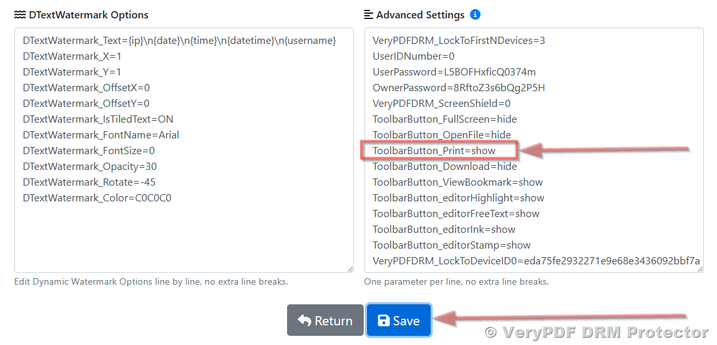Click the info icon beside Advanced Settings
The width and height of the screenshot is (717, 345).
coord(475,14)
